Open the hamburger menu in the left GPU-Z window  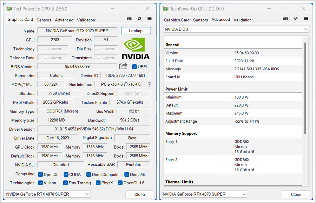(150, 19)
